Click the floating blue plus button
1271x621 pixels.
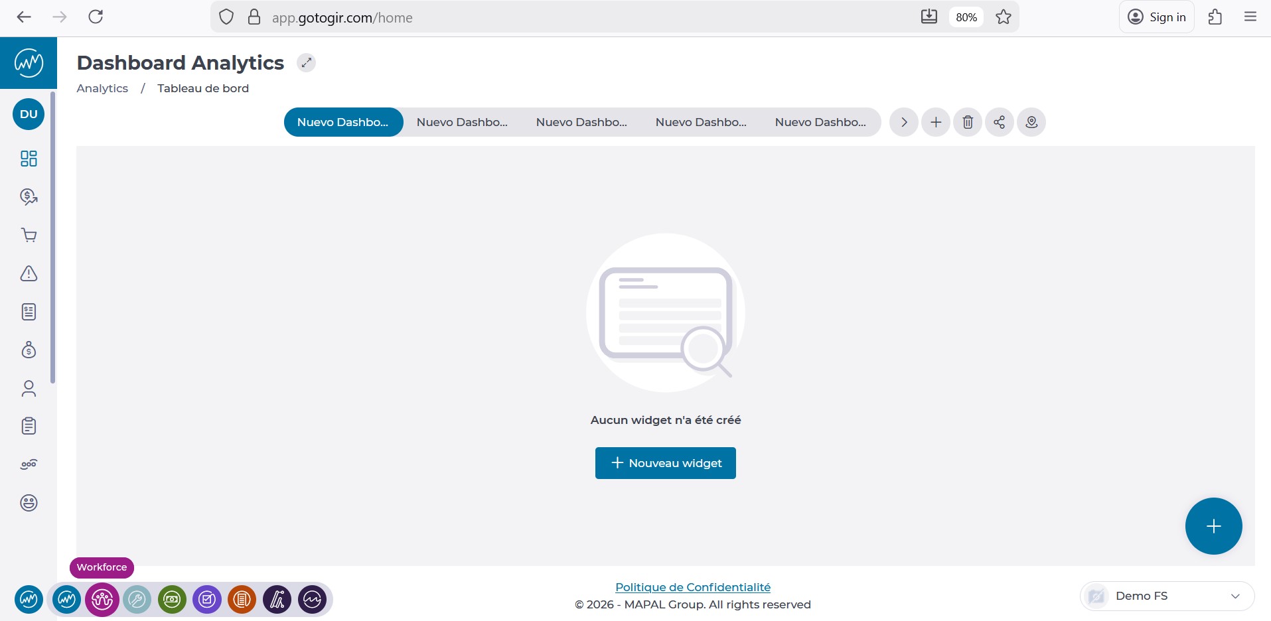pyautogui.click(x=1213, y=526)
